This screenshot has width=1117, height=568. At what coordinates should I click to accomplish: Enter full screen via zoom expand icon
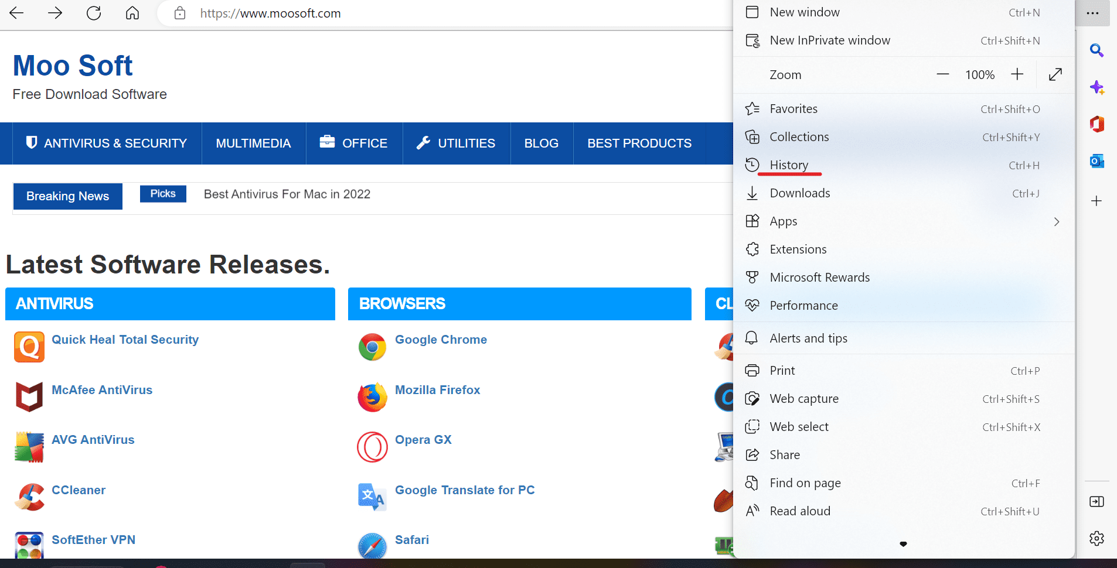click(x=1055, y=74)
